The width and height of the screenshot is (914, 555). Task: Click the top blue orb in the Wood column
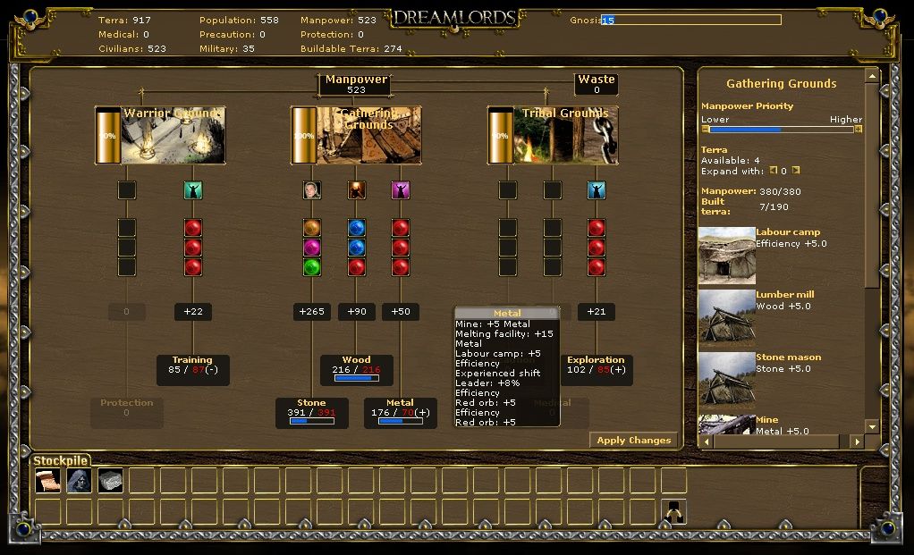[x=356, y=228]
